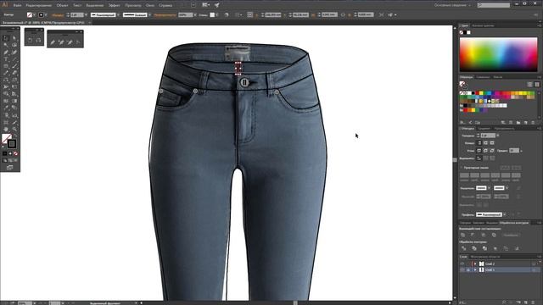Toggle visibility column of Слой 1
The width and height of the screenshot is (543, 305).
coord(462,269)
